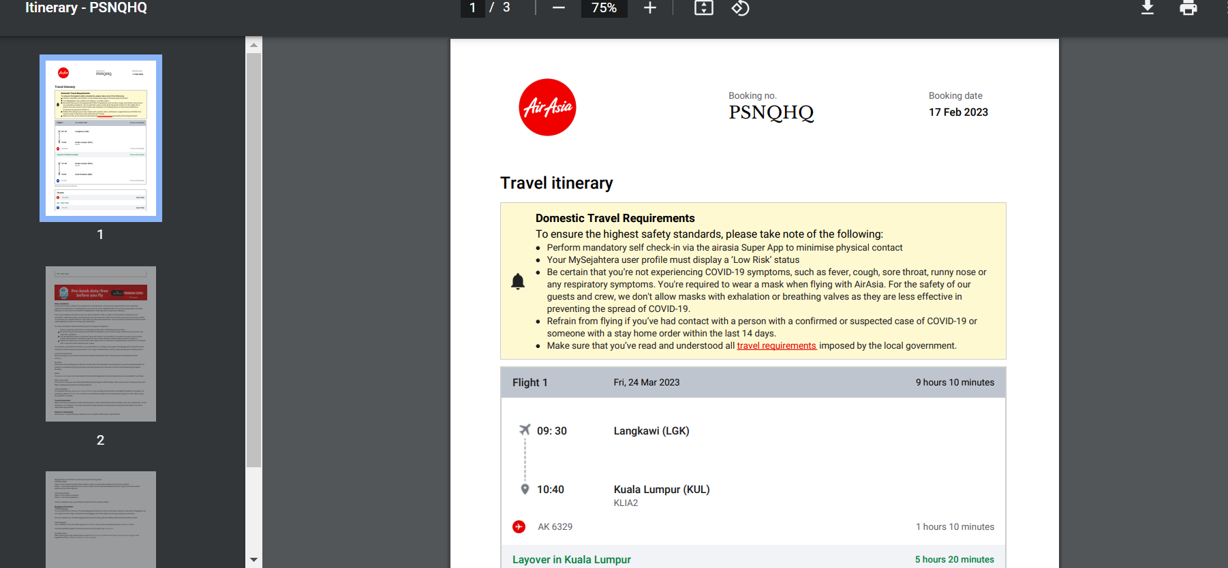Click Kuala Lumpur (KUL) arrival airport
This screenshot has height=568, width=1228.
tap(662, 490)
